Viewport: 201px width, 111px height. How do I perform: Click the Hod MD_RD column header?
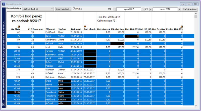[145, 29]
